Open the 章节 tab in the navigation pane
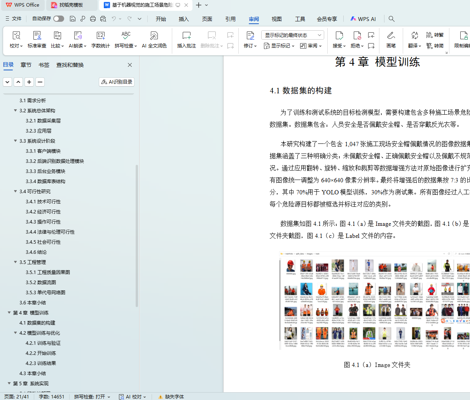470x400 pixels. [x=26, y=65]
